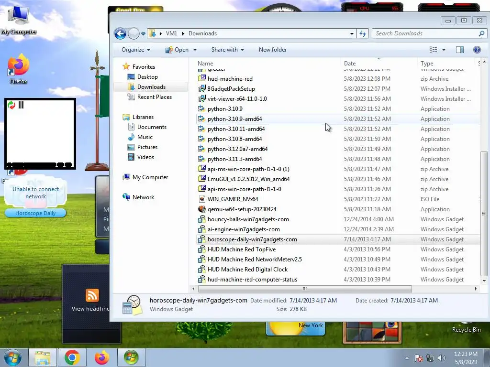490x367 pixels.
Task: Open the Windows Start button
Action: click(13, 357)
